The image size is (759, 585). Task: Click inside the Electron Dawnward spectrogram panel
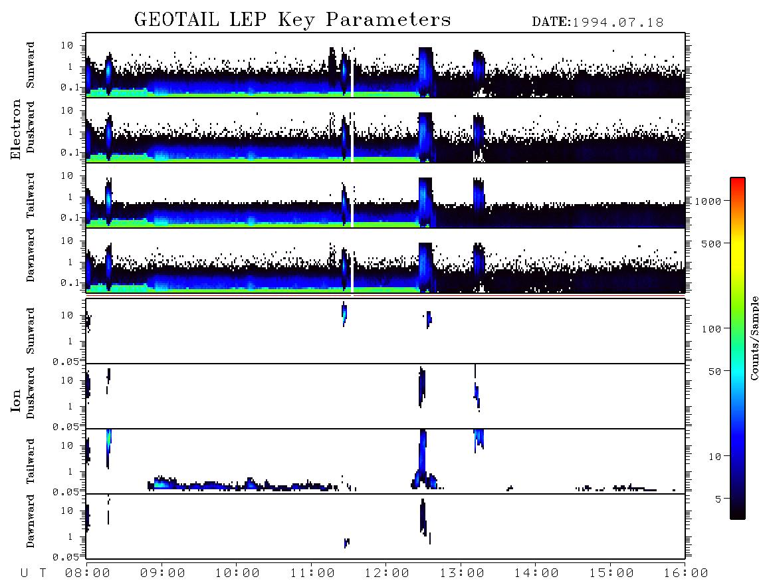[x=385, y=261]
